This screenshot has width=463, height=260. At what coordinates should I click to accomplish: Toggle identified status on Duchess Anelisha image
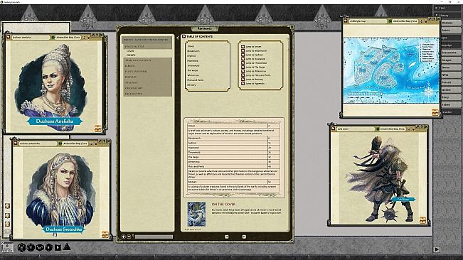(53, 38)
